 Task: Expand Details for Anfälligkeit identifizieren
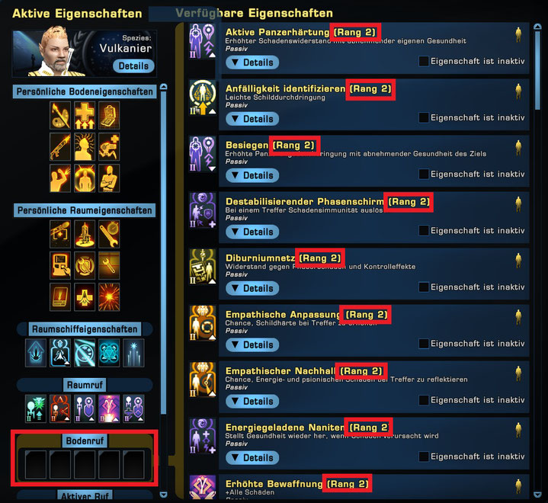pyautogui.click(x=252, y=119)
